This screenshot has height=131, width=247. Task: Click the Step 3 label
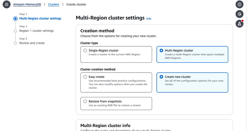click(23, 39)
